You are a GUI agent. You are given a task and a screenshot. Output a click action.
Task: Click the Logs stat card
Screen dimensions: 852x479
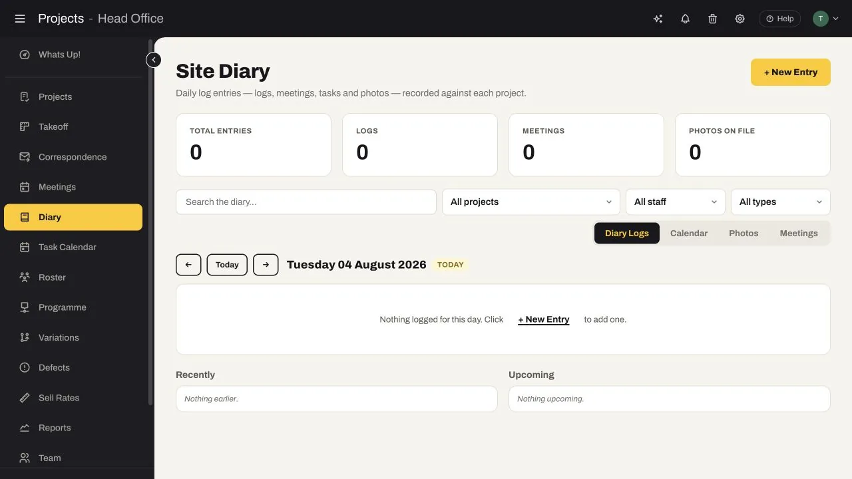coord(420,144)
